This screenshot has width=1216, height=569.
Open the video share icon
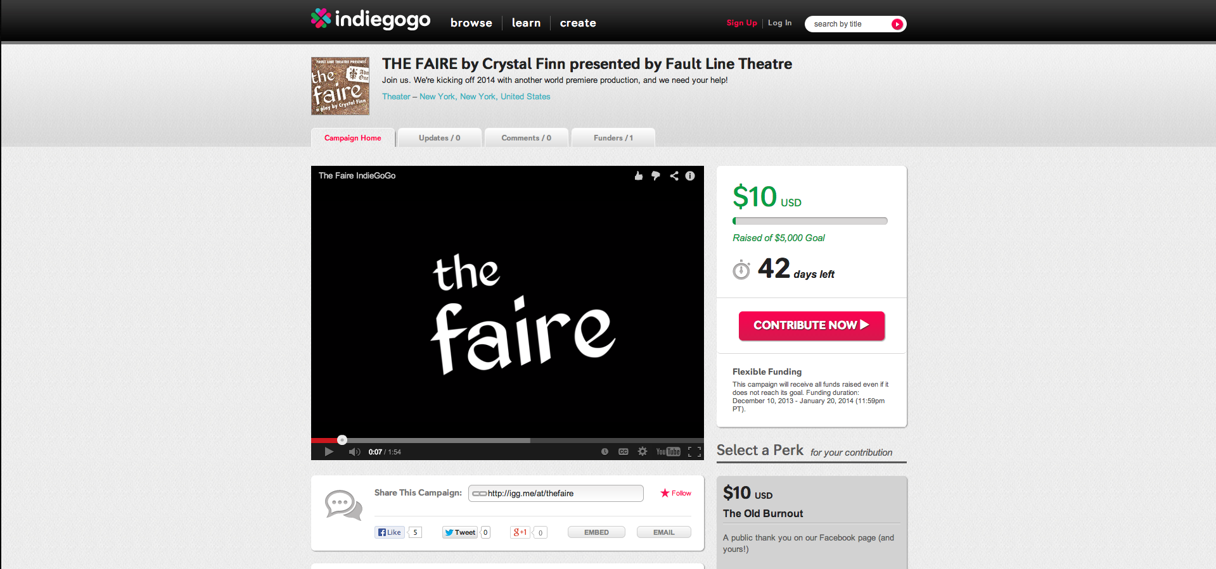pyautogui.click(x=674, y=176)
